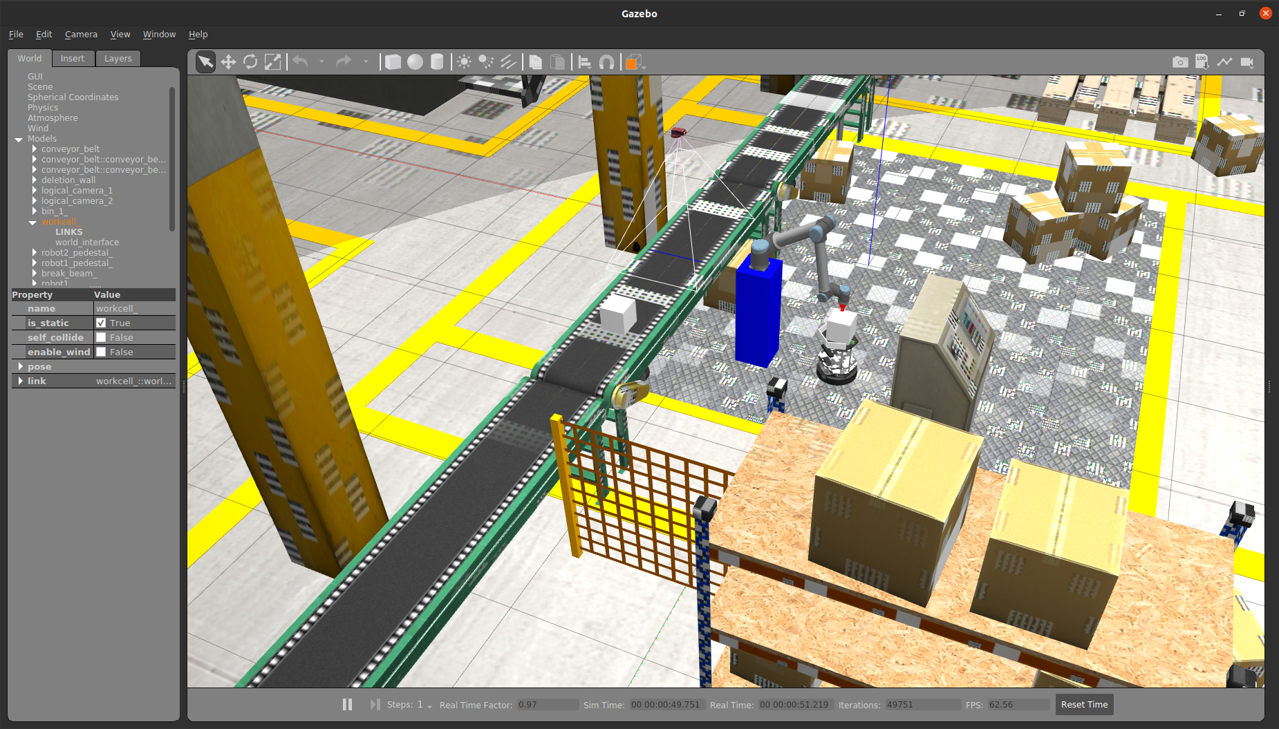Enable the self_collide checkbox
The height and width of the screenshot is (729, 1279).
pos(101,337)
